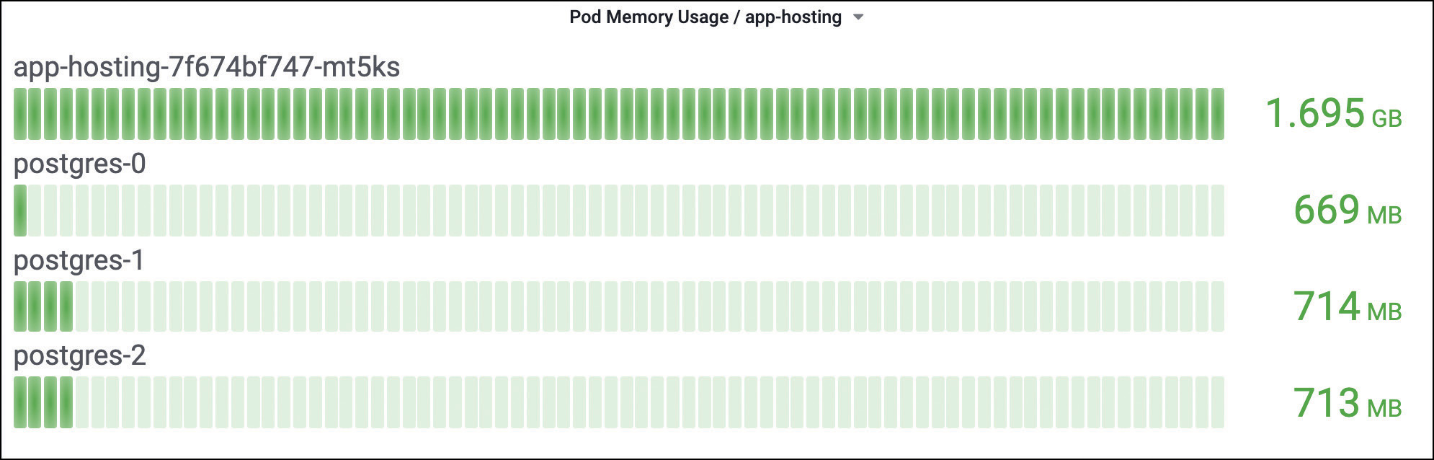Click the filled green segments of postgres-1 bar
Viewport: 1434px width, 460px height.
tap(43, 306)
